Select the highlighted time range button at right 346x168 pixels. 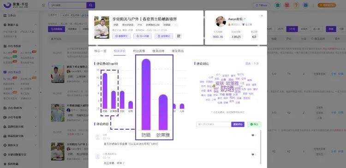[x=292, y=29]
